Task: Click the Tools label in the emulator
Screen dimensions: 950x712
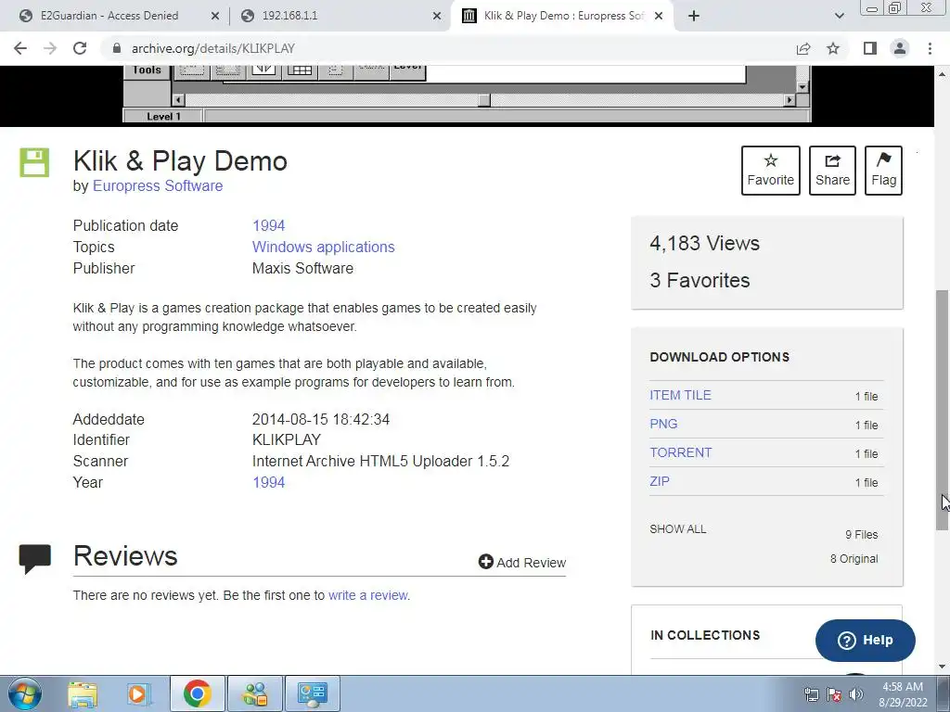Action: (x=148, y=70)
